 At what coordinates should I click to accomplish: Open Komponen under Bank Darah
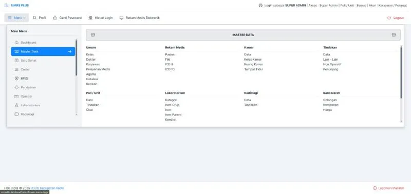click(x=331, y=105)
